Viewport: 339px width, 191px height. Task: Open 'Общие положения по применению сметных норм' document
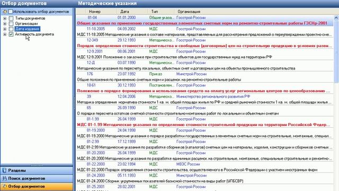pyautogui.click(x=159, y=80)
